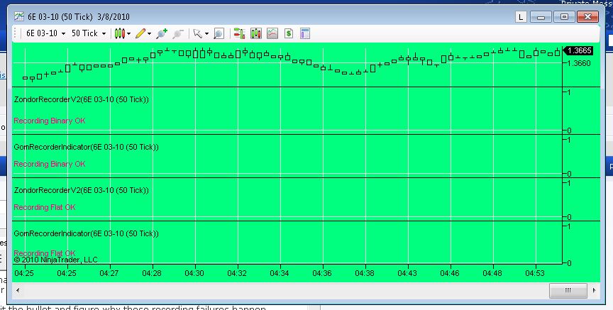The height and width of the screenshot is (310, 613).
Task: Click the 04:30 time axis label
Action: click(194, 273)
